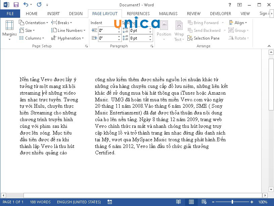Open the Selection Pane
The image size is (274, 206).
click(203, 38)
